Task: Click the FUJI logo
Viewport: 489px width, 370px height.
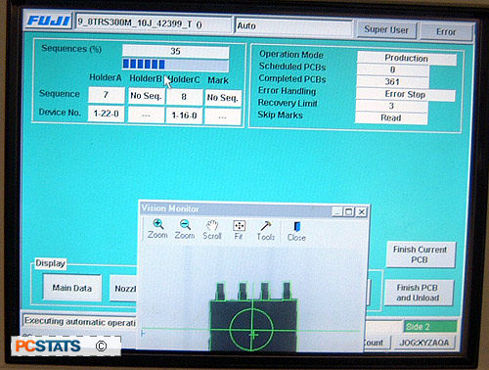Action: pos(49,22)
